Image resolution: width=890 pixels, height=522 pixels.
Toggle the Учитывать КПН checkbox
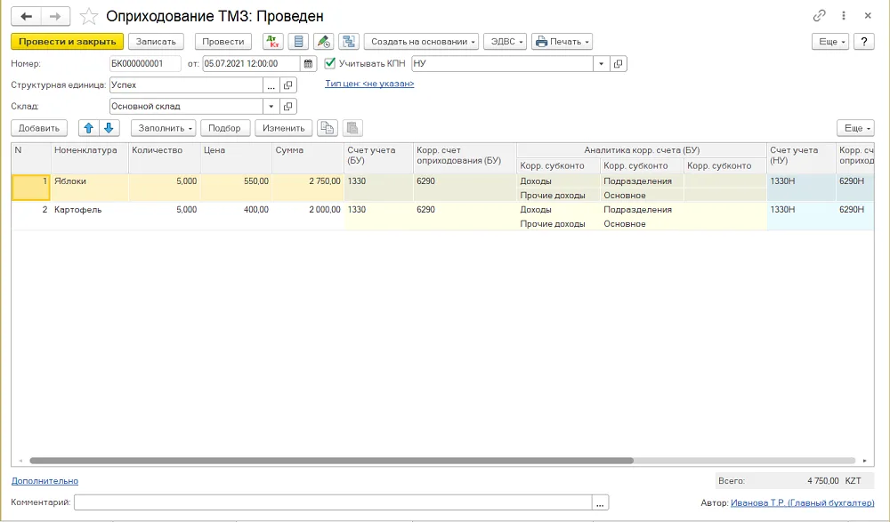[330, 63]
